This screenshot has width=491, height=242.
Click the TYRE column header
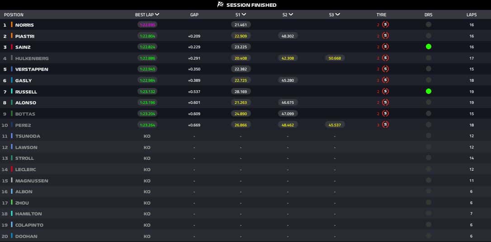tap(382, 15)
